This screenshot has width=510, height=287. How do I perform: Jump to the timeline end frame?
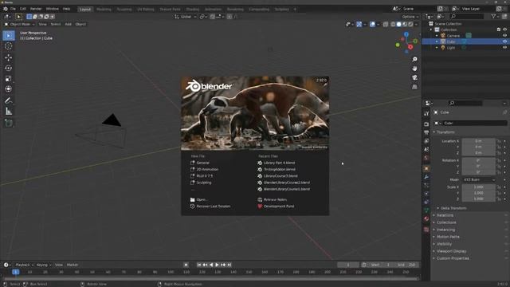tap(229, 265)
